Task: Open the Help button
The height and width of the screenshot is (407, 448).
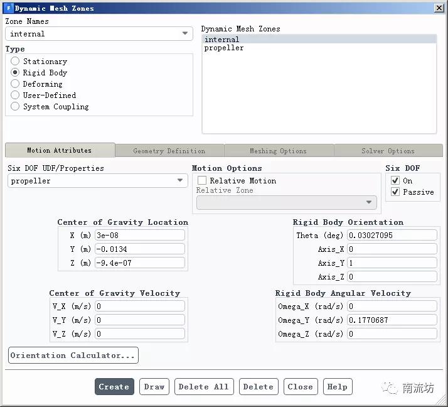Action: pyautogui.click(x=338, y=386)
